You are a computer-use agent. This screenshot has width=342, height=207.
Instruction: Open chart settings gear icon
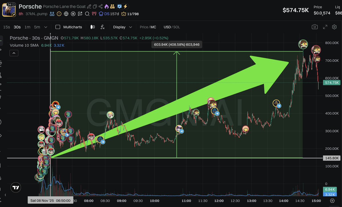click(x=334, y=27)
